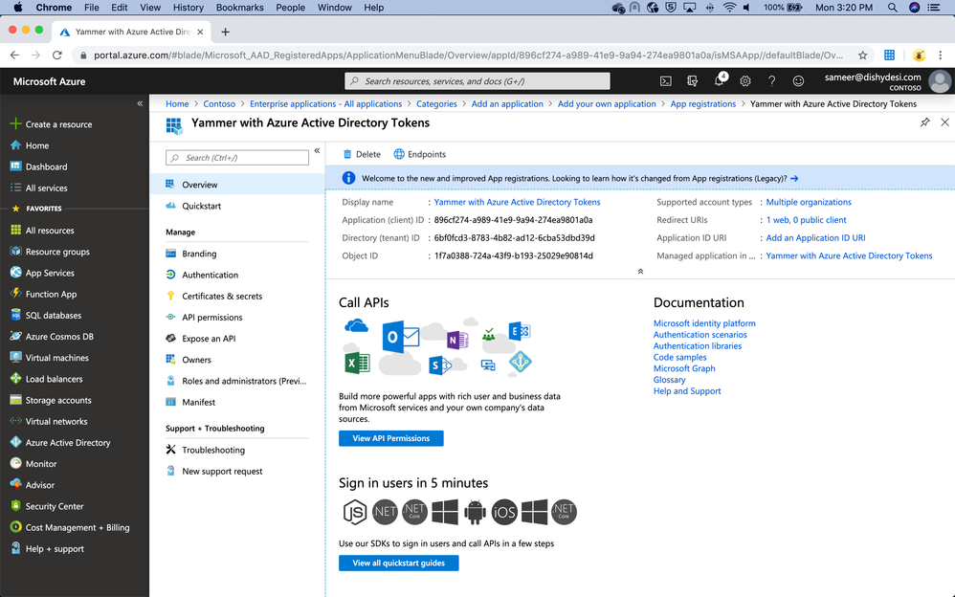This screenshot has height=597, width=955.
Task: Follow the arrow link in the info banner
Action: click(x=793, y=179)
